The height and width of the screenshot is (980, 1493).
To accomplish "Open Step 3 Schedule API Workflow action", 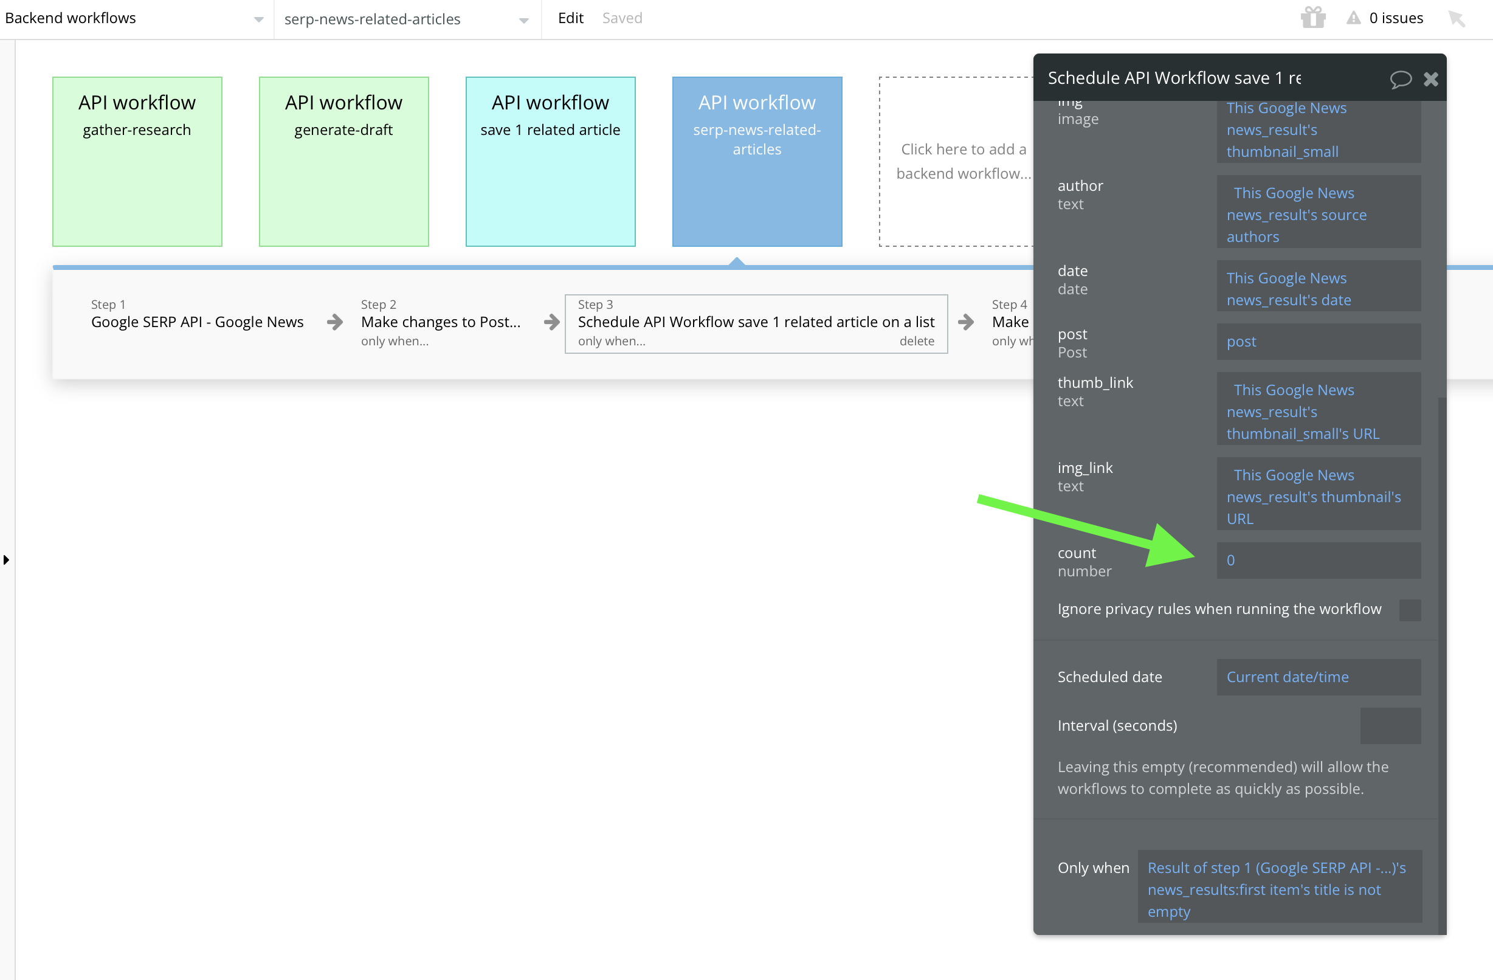I will [756, 324].
